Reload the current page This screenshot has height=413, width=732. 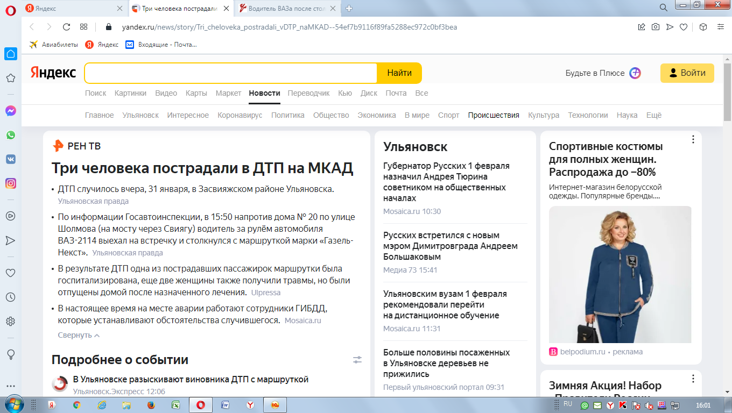click(67, 27)
